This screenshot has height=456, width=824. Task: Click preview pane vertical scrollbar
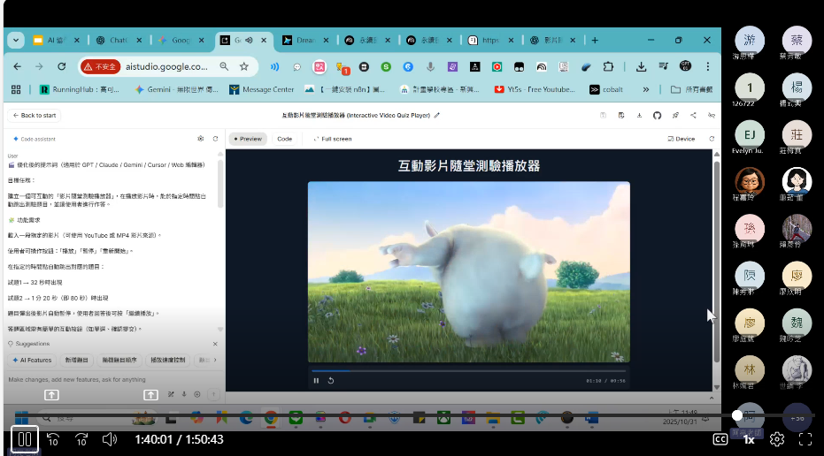pyautogui.click(x=716, y=262)
